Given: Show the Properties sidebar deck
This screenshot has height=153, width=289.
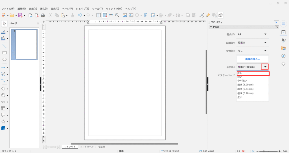Looking at the screenshot, I should [x=283, y=32].
